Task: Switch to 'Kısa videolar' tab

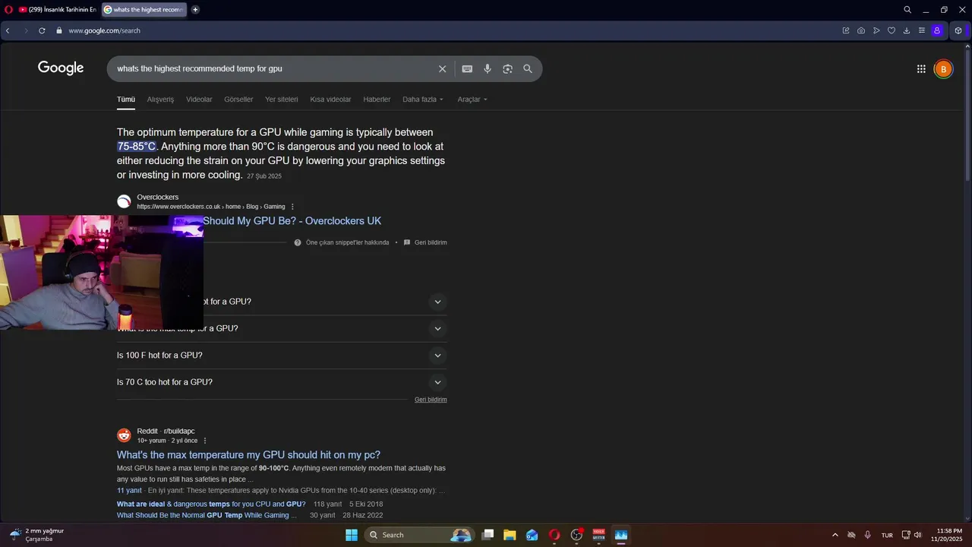Action: coord(330,100)
